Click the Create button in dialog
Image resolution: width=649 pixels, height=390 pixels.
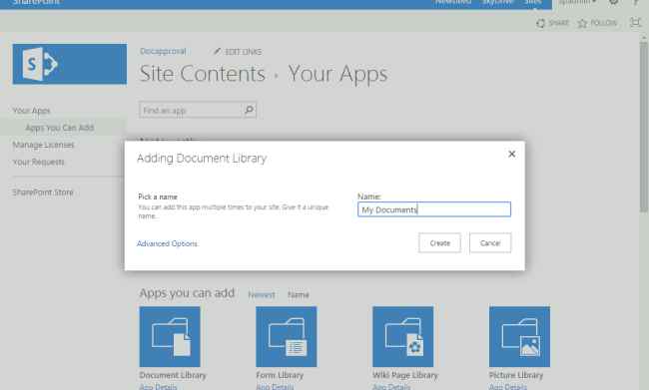[439, 242]
